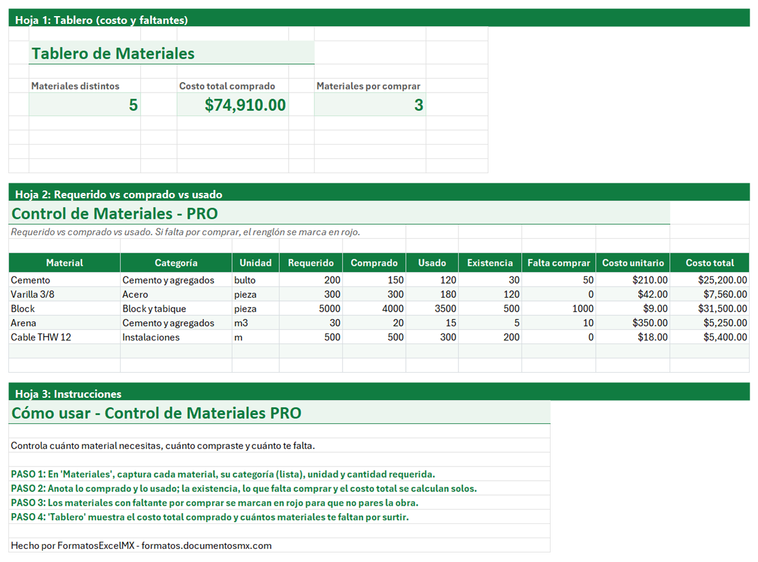Click the 'Cemento' material cell
This screenshot has height=562, width=758.
click(65, 280)
